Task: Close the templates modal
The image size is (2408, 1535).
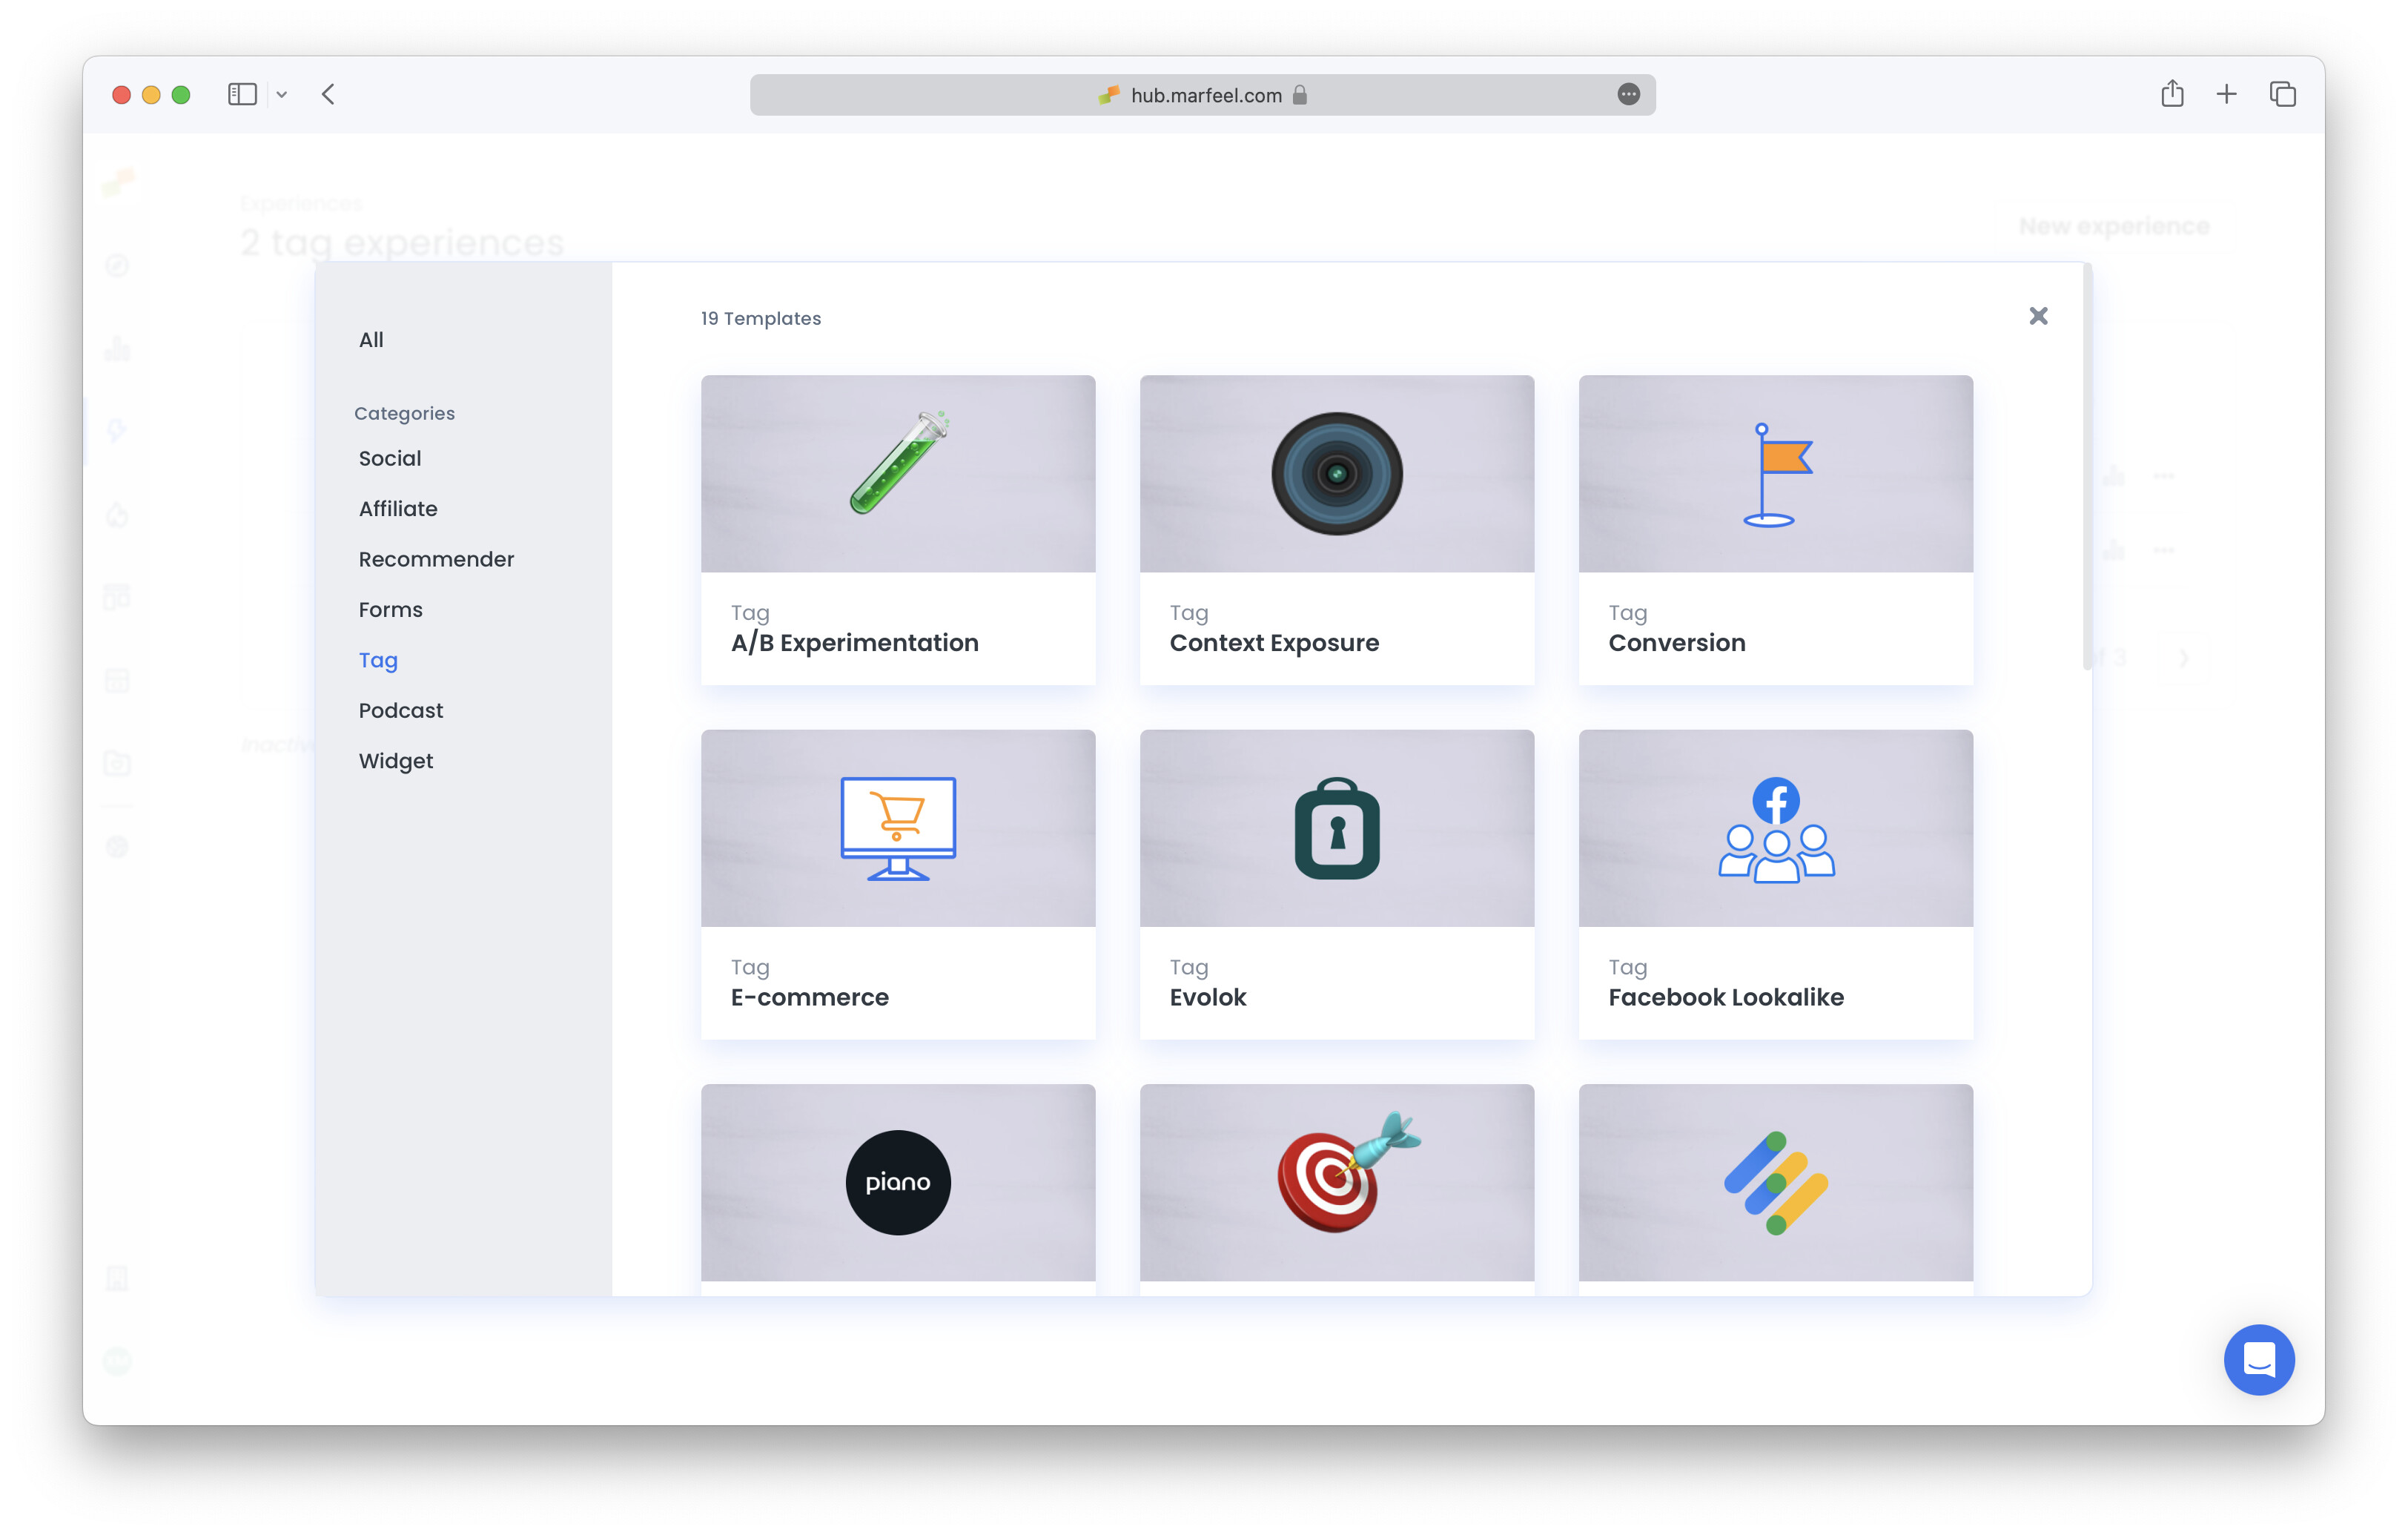Action: 2039,315
